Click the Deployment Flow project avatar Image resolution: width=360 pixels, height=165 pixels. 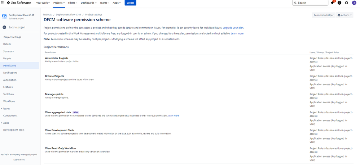point(4,17)
